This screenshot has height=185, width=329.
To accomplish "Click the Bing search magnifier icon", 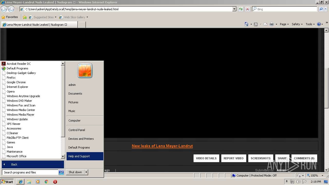I will [321, 9].
